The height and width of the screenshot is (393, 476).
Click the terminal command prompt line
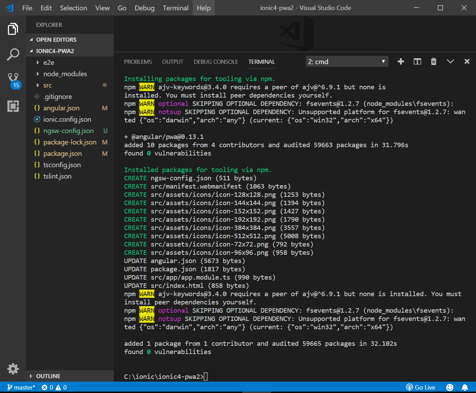(166, 376)
